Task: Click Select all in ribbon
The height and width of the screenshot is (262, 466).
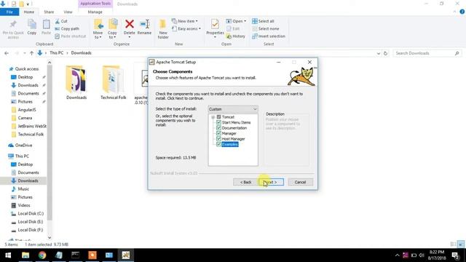Action: [x=263, y=21]
